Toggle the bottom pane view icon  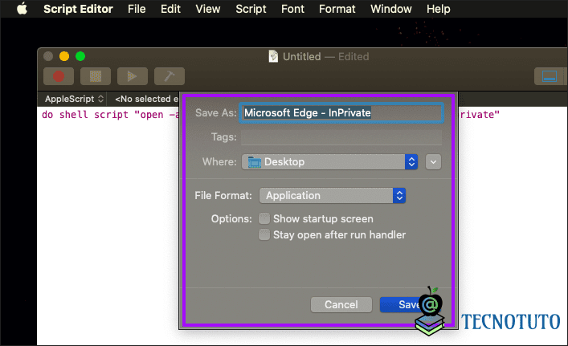(x=550, y=76)
